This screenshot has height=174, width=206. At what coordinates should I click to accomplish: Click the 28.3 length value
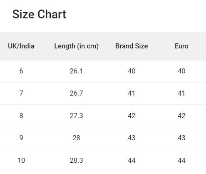(76, 160)
